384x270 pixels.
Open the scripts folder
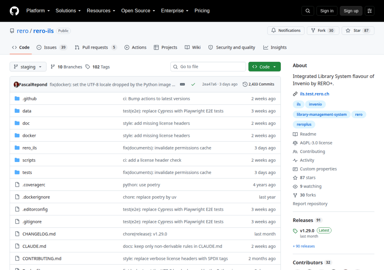(x=29, y=160)
